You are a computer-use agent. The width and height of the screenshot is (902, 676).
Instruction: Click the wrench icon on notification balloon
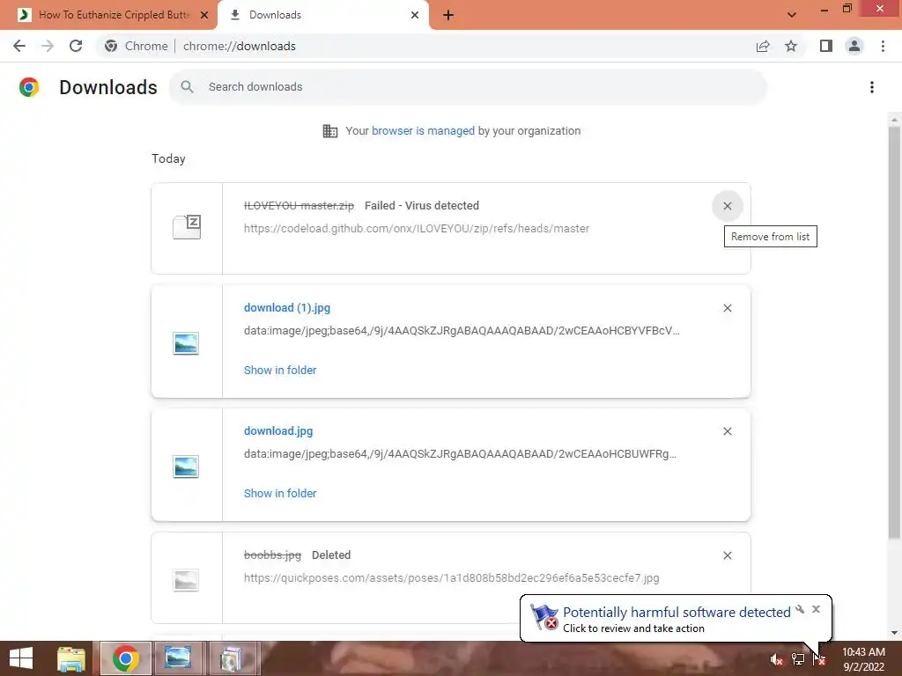pyautogui.click(x=800, y=609)
